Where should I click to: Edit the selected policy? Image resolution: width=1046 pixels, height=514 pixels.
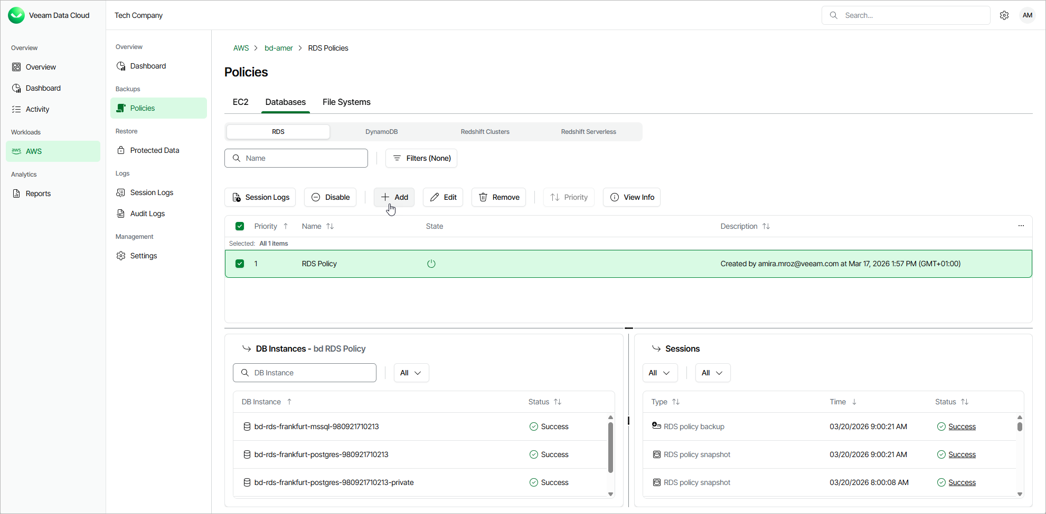click(443, 197)
